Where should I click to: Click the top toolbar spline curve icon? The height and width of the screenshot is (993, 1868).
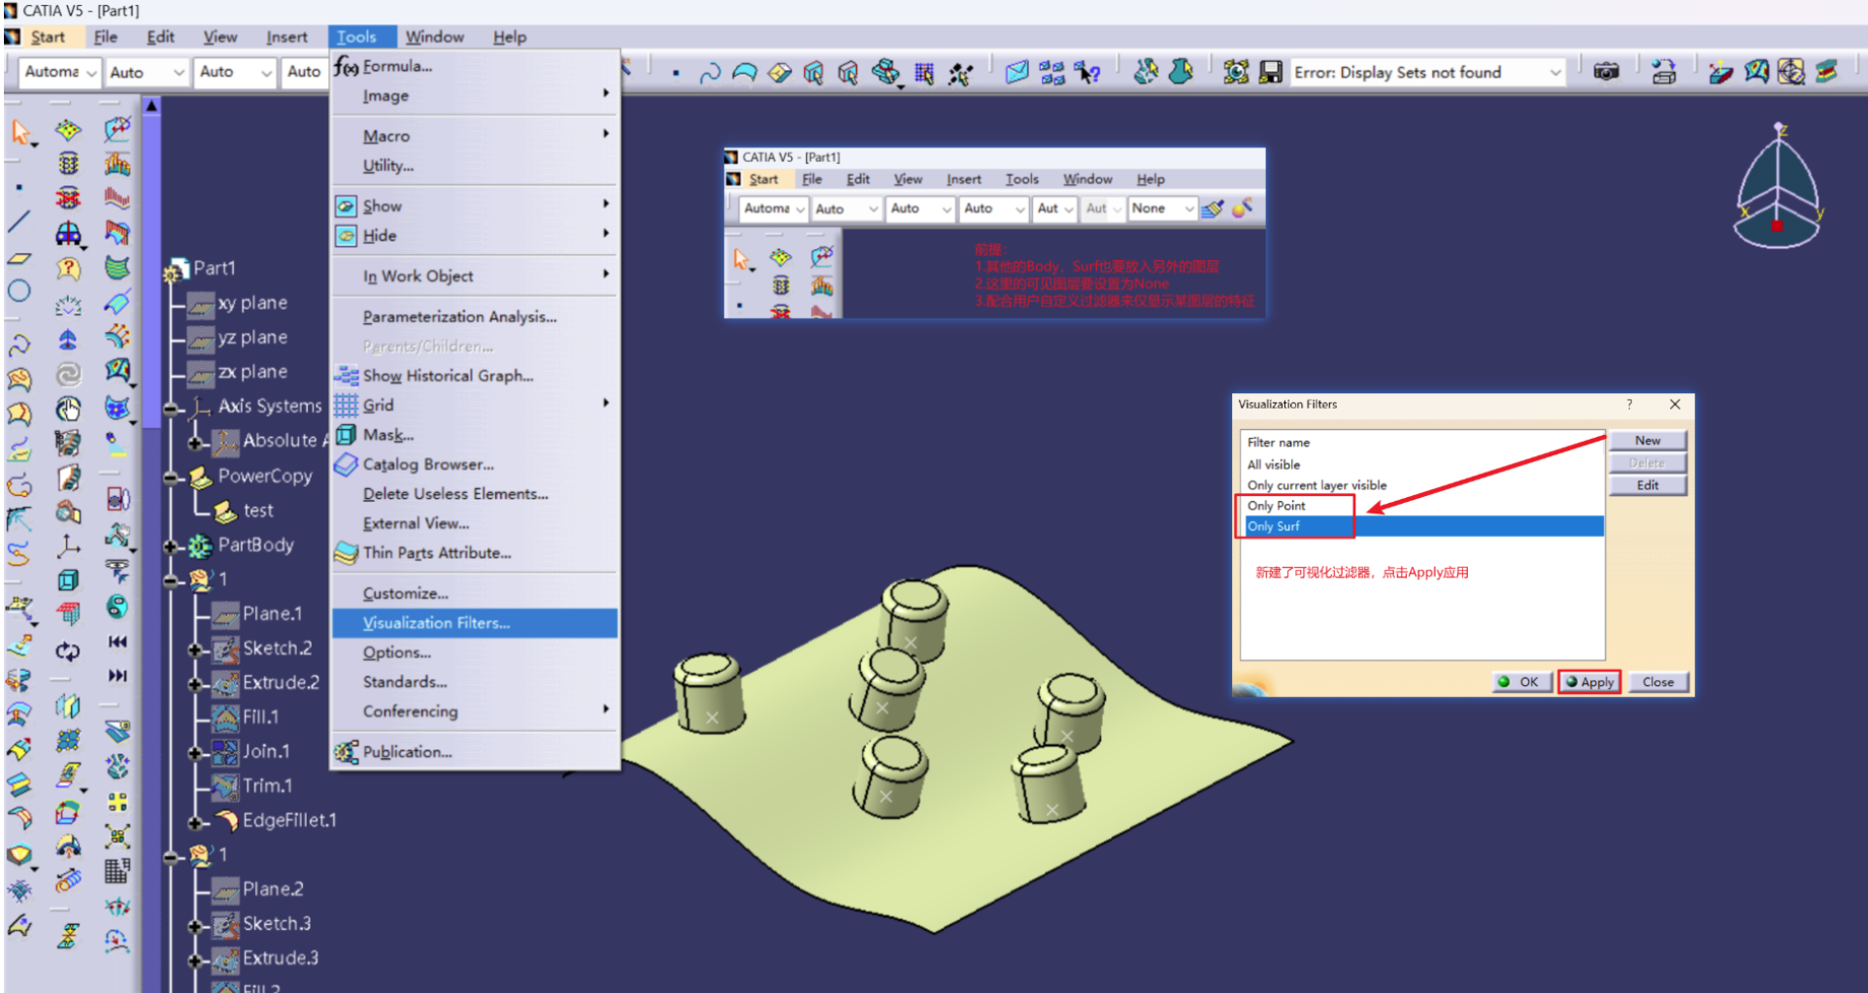coord(710,72)
